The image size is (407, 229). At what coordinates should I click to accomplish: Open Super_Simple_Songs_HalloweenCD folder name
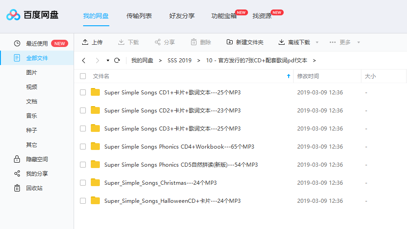173,201
